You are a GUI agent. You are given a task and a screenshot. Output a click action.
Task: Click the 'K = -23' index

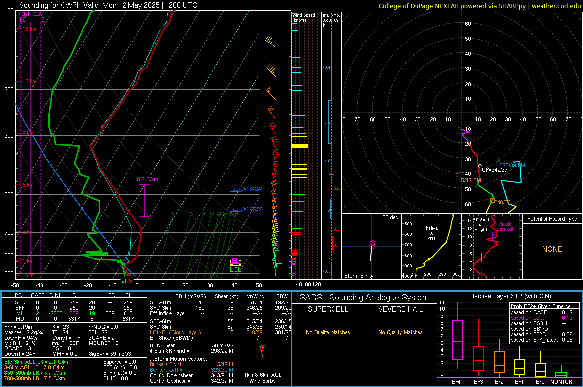pos(61,327)
